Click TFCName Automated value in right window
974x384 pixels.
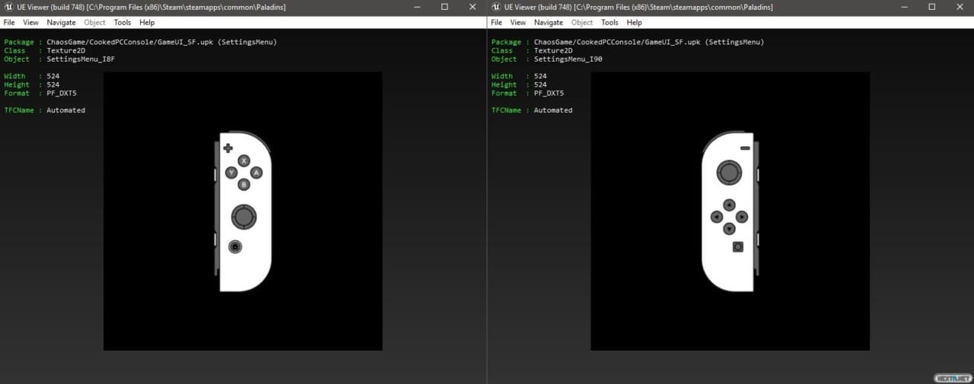553,110
